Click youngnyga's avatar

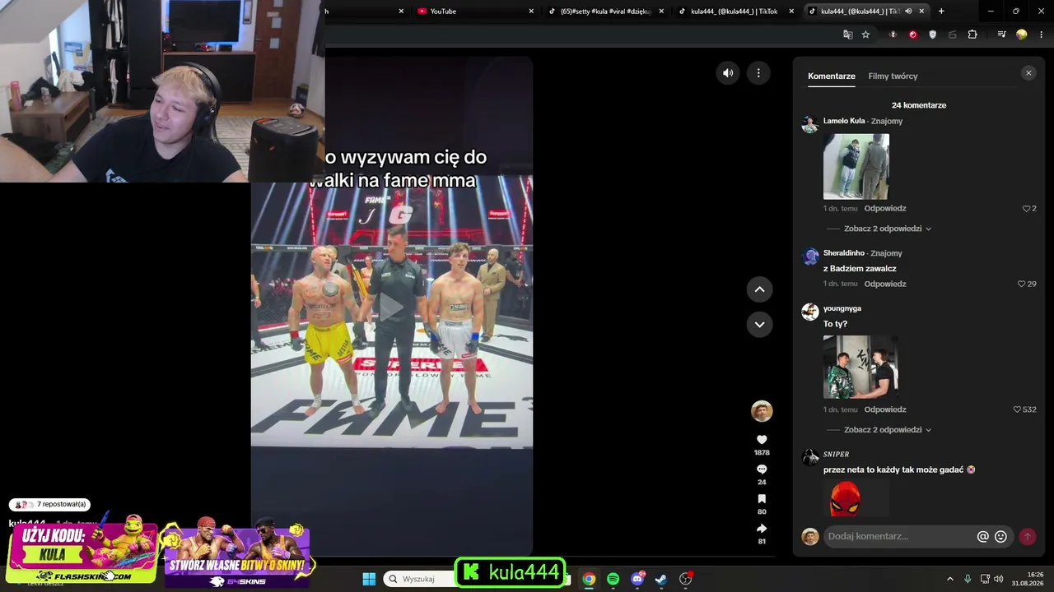click(810, 312)
